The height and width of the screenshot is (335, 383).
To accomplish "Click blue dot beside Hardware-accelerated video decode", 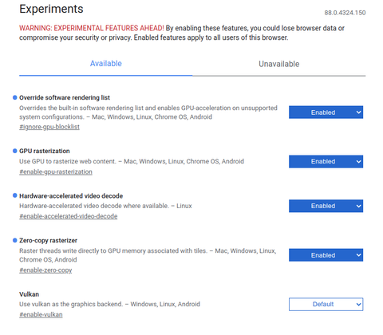I will pyautogui.click(x=15, y=195).
